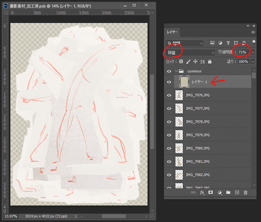The height and width of the screenshot is (222, 261).
Task: Lock image pixels brush icon
Action: (188, 61)
